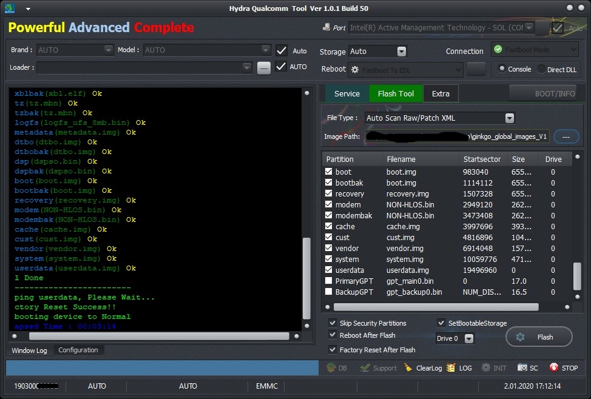Viewport: 591px width, 399px height.
Task: Click the Startsector column header
Action: (483, 159)
